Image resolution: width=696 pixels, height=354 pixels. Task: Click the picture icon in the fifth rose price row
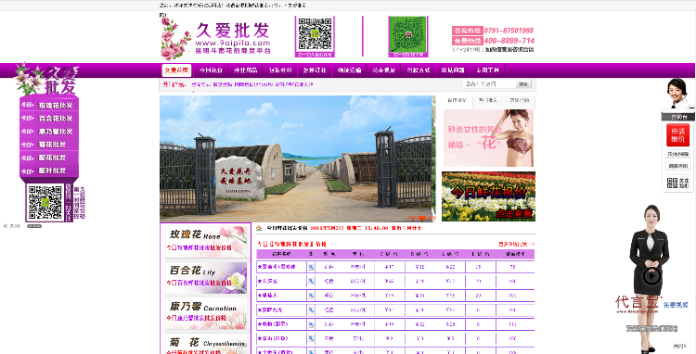pos(311,324)
